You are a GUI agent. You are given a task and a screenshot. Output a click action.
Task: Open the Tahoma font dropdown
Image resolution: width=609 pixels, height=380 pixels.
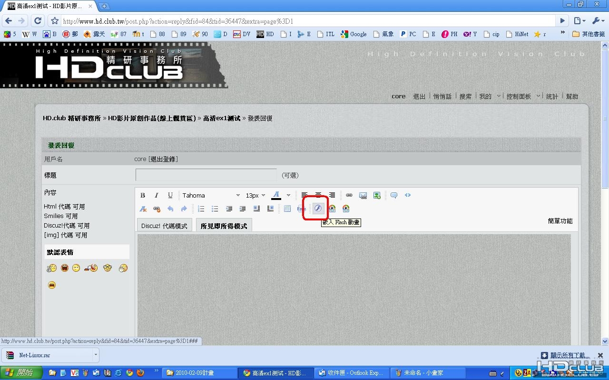(x=211, y=195)
